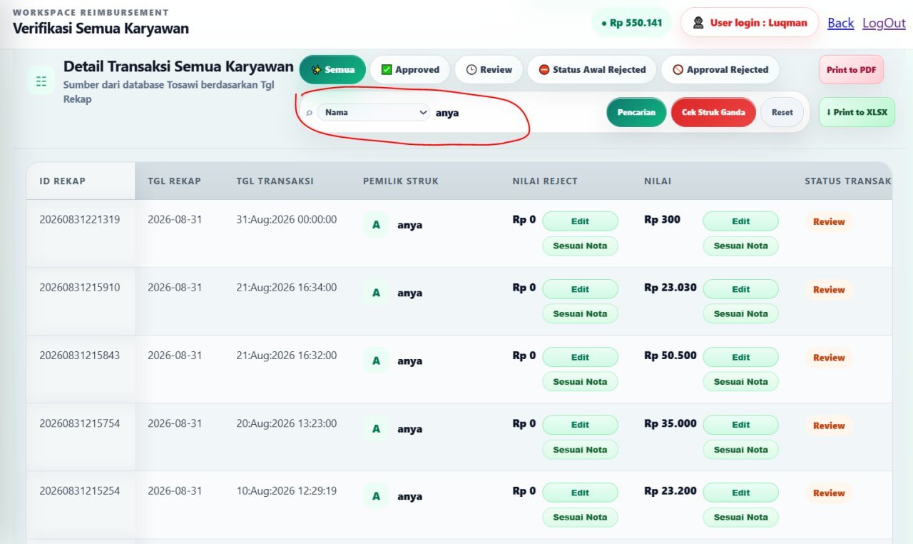The width and height of the screenshot is (913, 544).
Task: Click the TGL REKAP column header
Action: click(x=174, y=181)
